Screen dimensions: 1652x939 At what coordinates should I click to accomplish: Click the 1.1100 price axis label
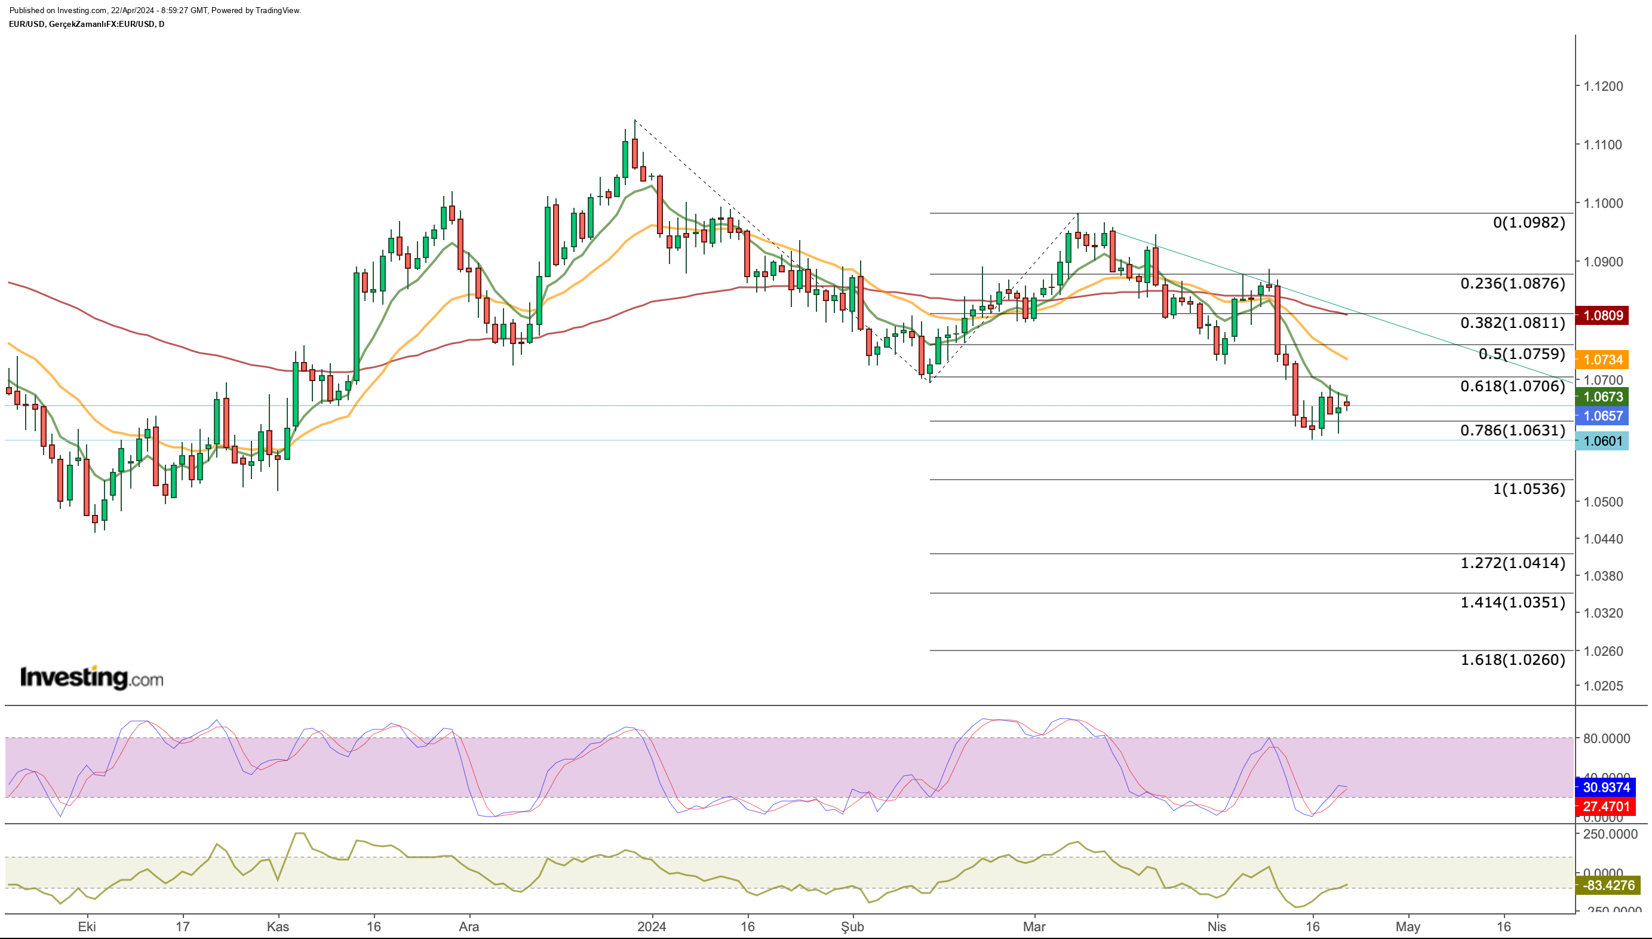[x=1603, y=145]
